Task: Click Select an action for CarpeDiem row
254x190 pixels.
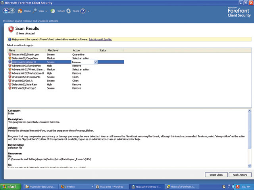Action: [81, 58]
